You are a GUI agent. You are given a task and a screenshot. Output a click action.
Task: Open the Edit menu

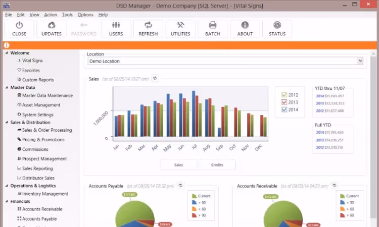coord(21,15)
